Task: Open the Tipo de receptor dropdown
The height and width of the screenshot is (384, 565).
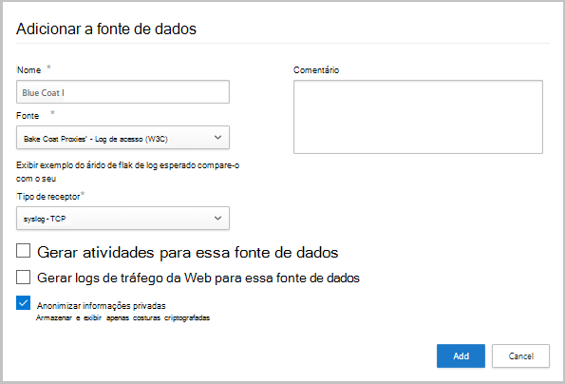Action: pyautogui.click(x=122, y=219)
